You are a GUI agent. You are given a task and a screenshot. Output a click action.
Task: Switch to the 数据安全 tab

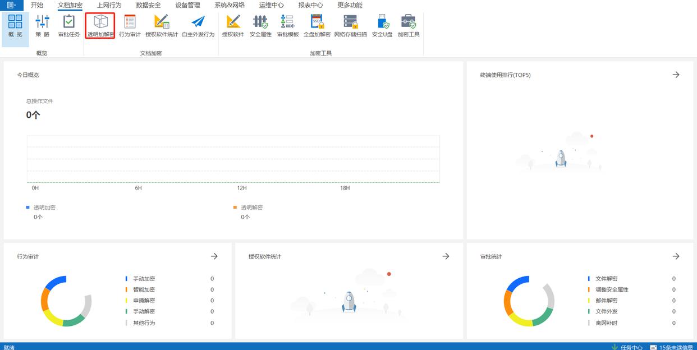[148, 5]
